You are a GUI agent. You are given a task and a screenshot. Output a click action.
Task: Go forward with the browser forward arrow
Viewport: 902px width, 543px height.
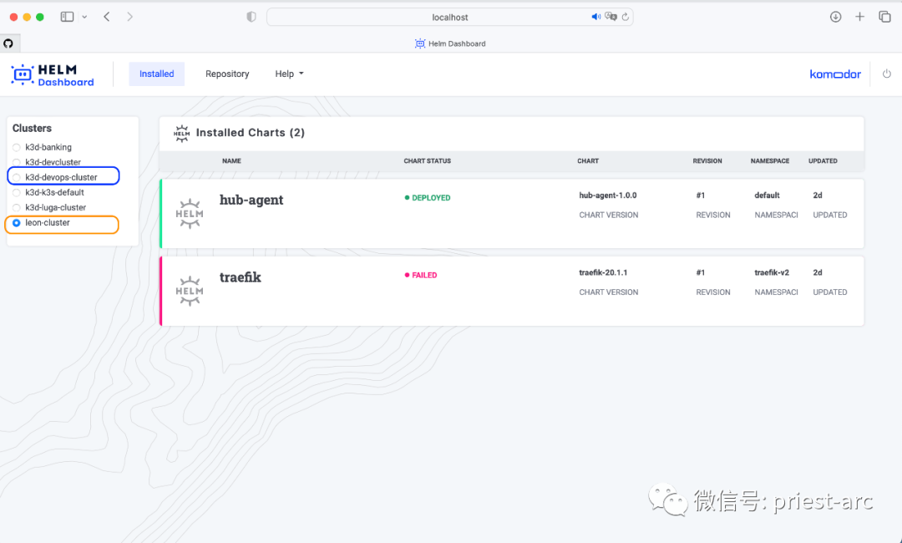[x=130, y=17]
